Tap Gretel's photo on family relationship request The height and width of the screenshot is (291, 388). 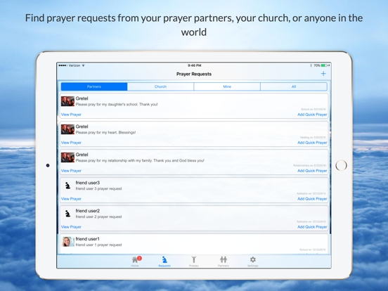point(67,157)
